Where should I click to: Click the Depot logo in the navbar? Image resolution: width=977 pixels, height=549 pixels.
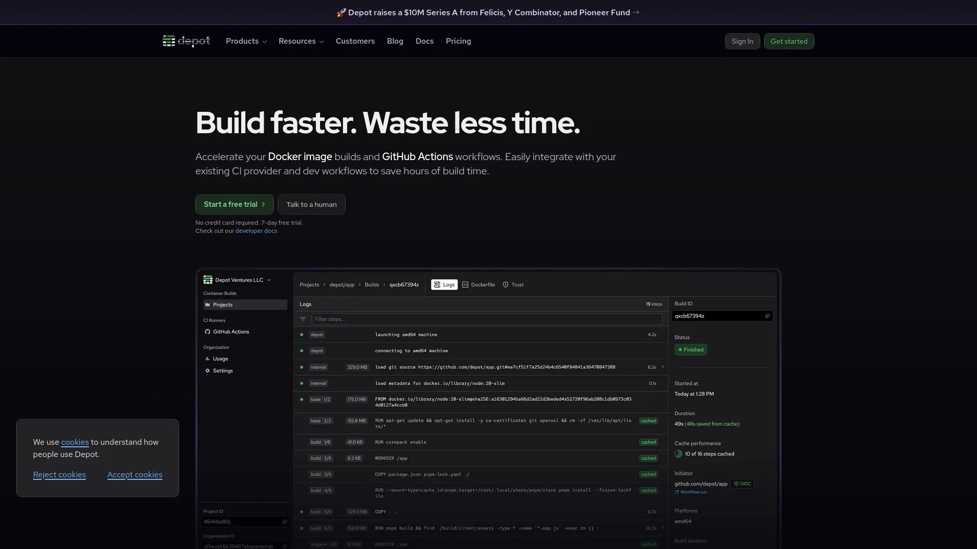pyautogui.click(x=186, y=41)
